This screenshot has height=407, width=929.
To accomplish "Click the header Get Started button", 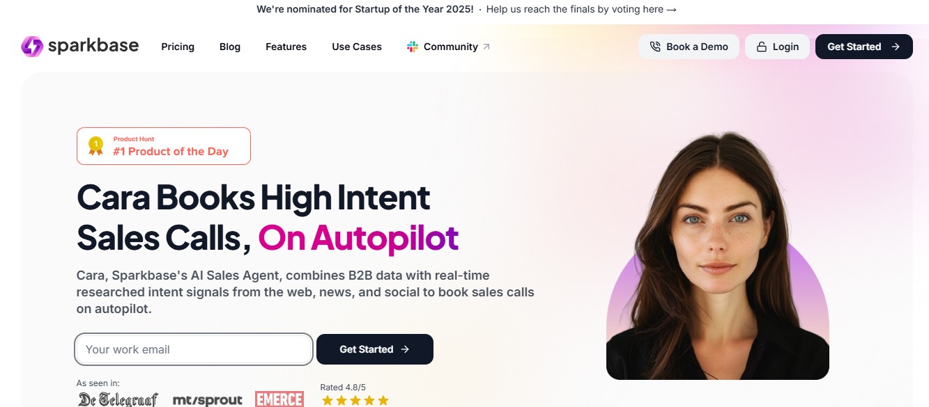I will click(x=863, y=47).
